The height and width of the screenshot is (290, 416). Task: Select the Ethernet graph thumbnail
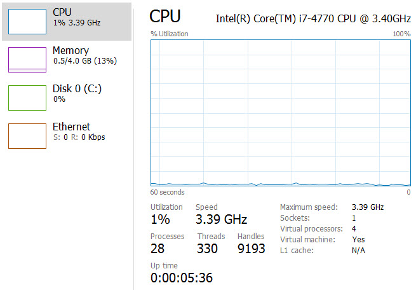point(27,135)
